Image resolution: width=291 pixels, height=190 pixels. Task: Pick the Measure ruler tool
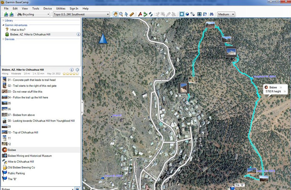132,14
